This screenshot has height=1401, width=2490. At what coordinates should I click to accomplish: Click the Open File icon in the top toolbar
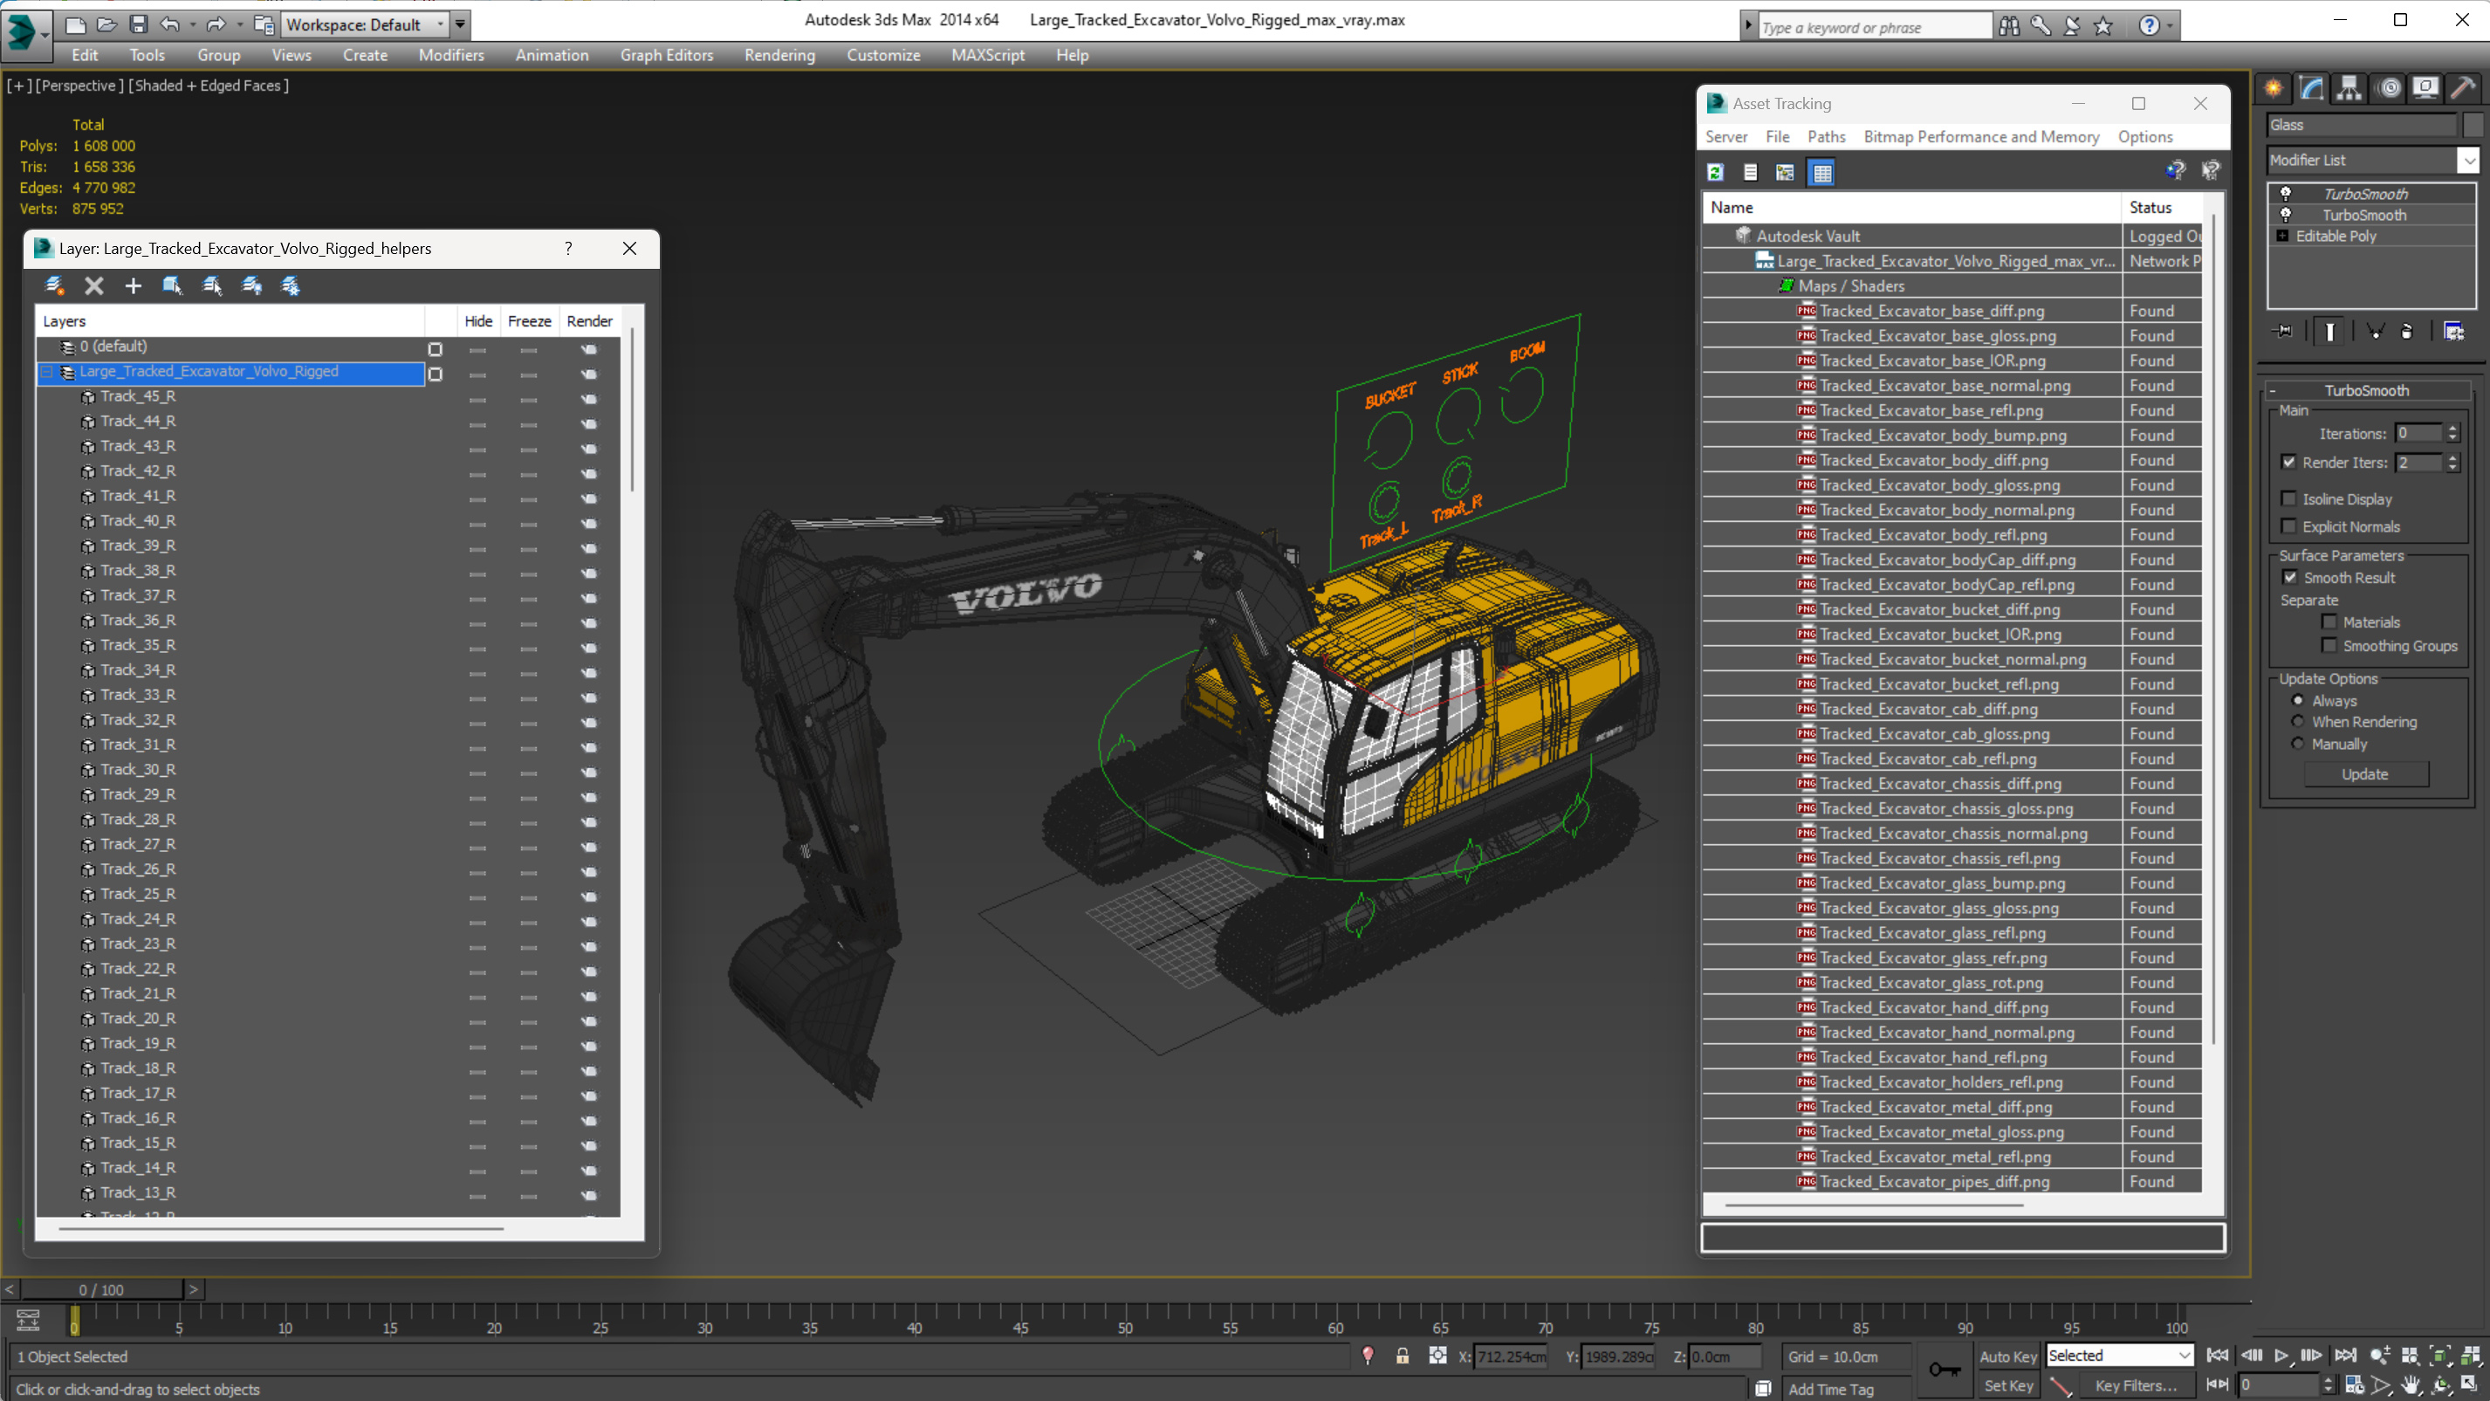(107, 24)
